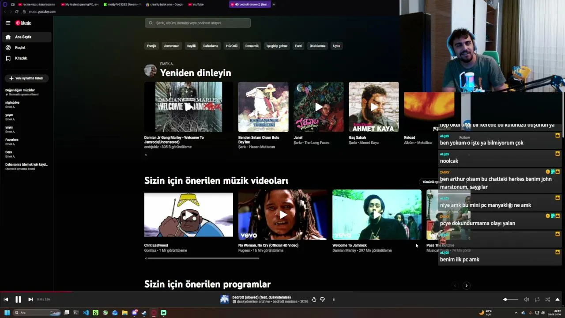Play the Janel song cover
Image resolution: width=565 pixels, height=318 pixels.
[x=319, y=107]
